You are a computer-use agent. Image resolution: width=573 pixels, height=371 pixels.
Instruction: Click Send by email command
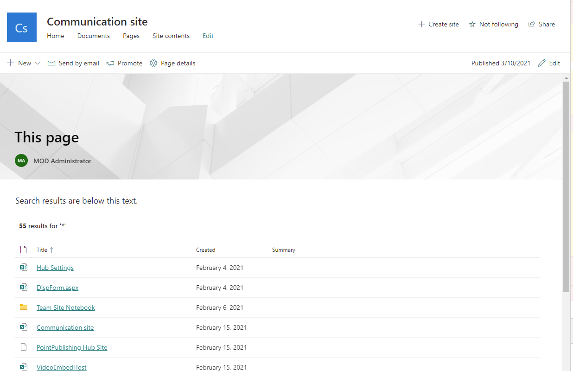tap(74, 63)
